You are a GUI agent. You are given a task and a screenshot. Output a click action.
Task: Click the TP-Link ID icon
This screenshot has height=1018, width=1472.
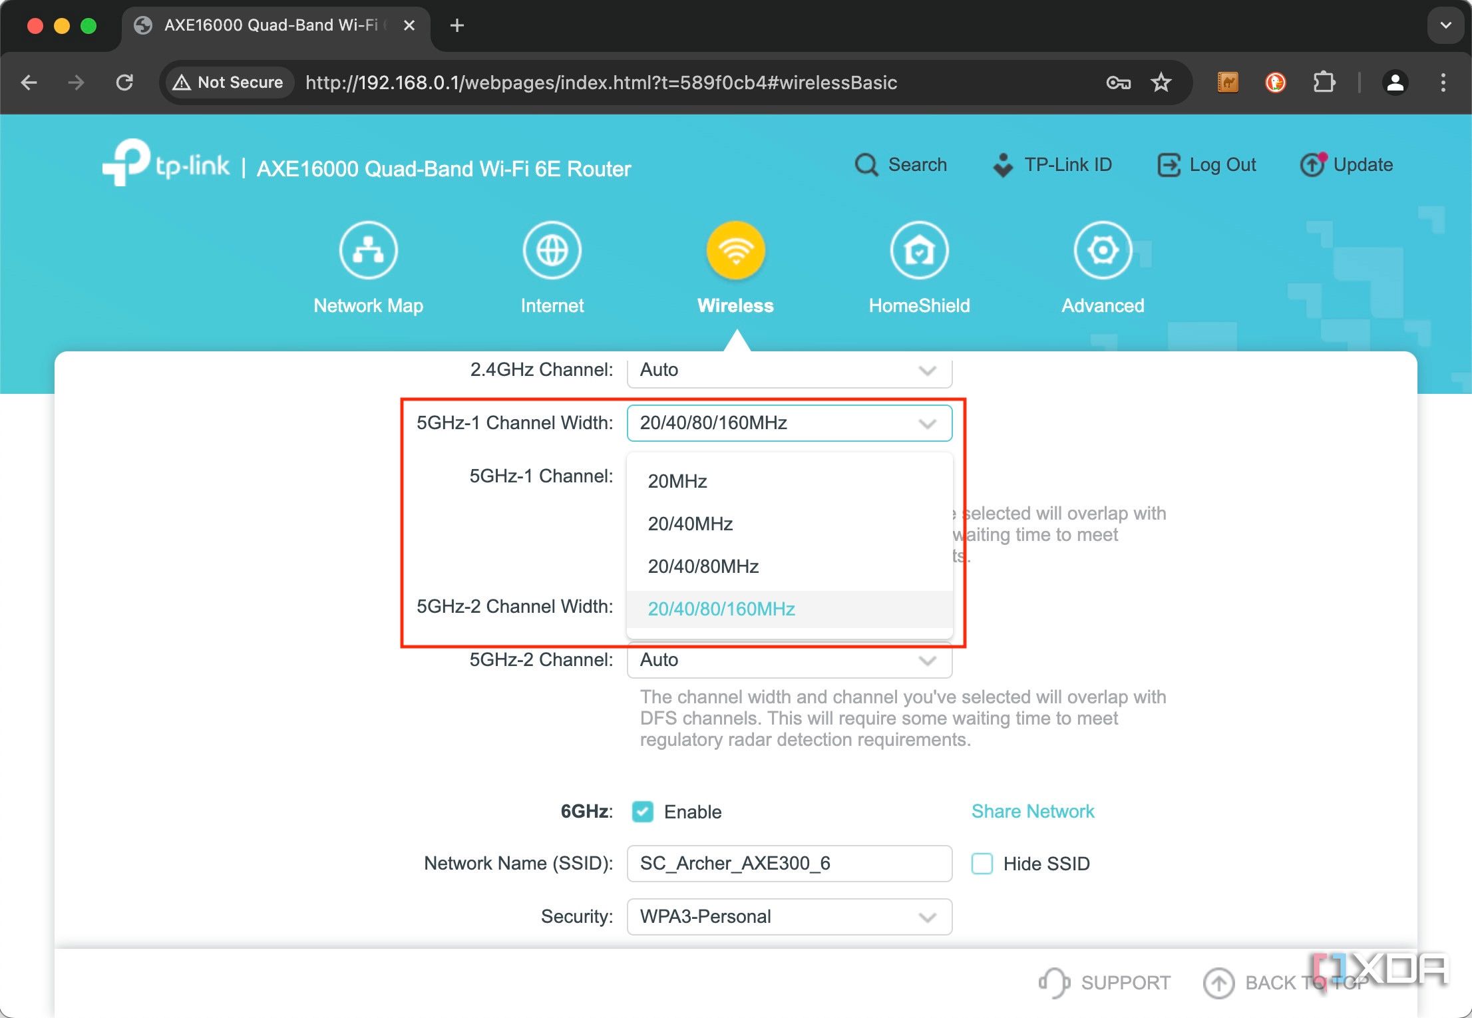click(1003, 165)
